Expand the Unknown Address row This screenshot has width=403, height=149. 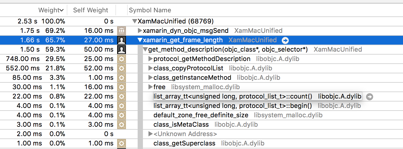point(151,134)
